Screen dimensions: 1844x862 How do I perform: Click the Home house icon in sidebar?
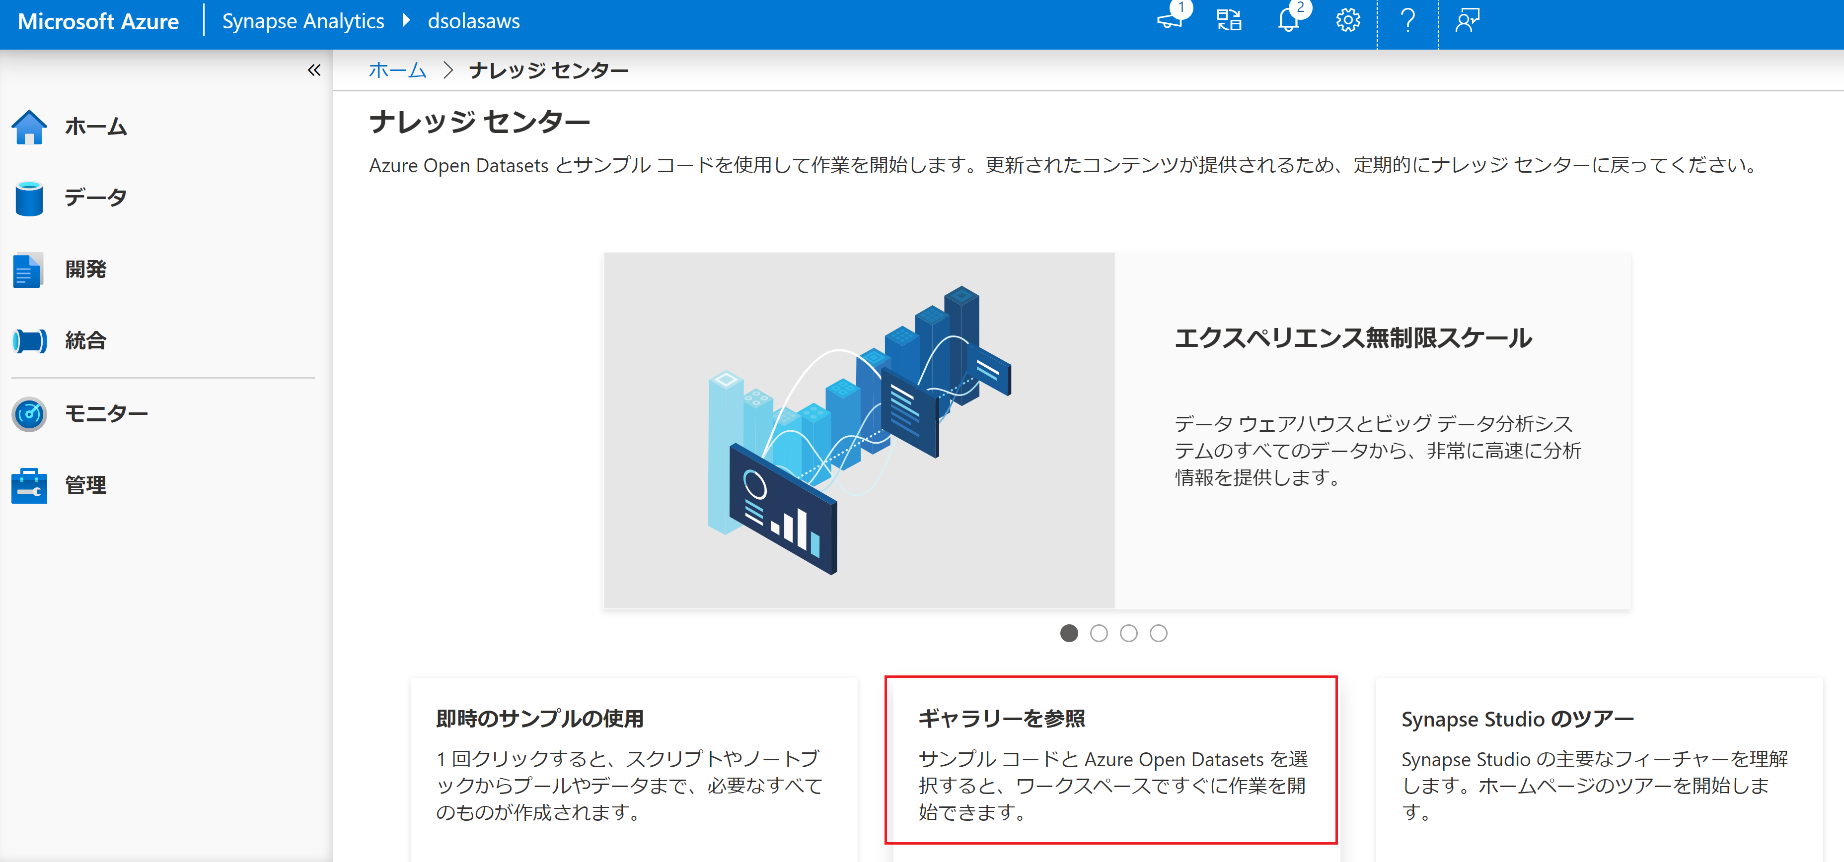point(29,128)
